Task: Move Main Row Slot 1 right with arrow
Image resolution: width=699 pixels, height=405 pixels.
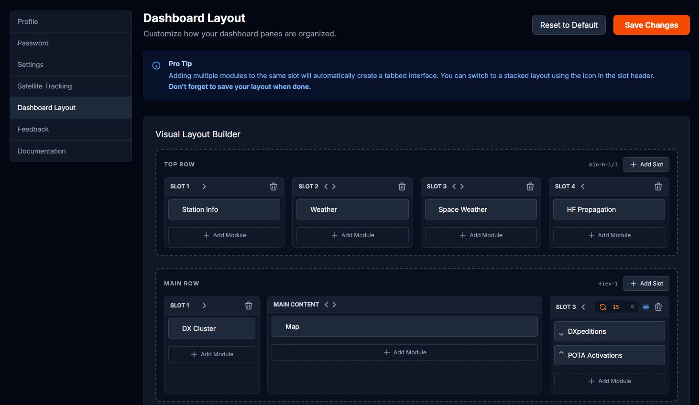Action: click(204, 306)
